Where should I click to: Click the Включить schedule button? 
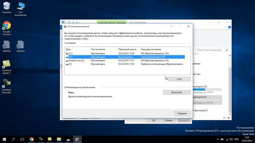[x=177, y=93]
